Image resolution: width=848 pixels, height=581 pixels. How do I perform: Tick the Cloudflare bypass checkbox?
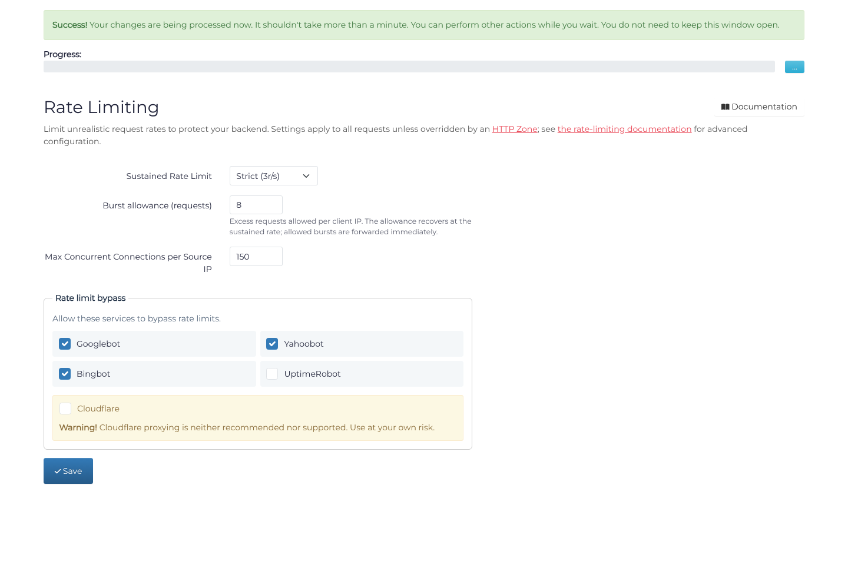pos(65,409)
